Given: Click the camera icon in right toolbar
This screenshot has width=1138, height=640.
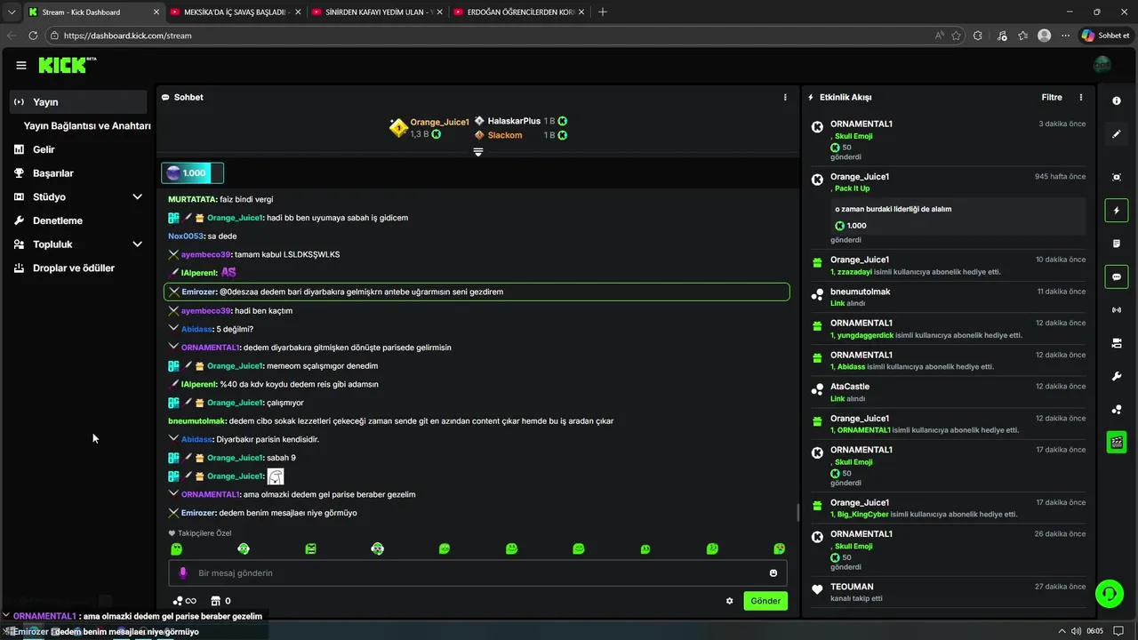Looking at the screenshot, I should click(x=1117, y=343).
